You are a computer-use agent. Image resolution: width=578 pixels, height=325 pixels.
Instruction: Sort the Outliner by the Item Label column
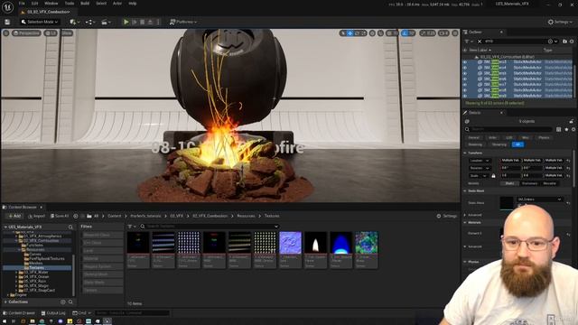click(x=480, y=50)
